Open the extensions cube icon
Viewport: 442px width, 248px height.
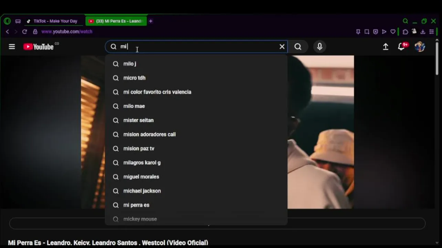(405, 32)
